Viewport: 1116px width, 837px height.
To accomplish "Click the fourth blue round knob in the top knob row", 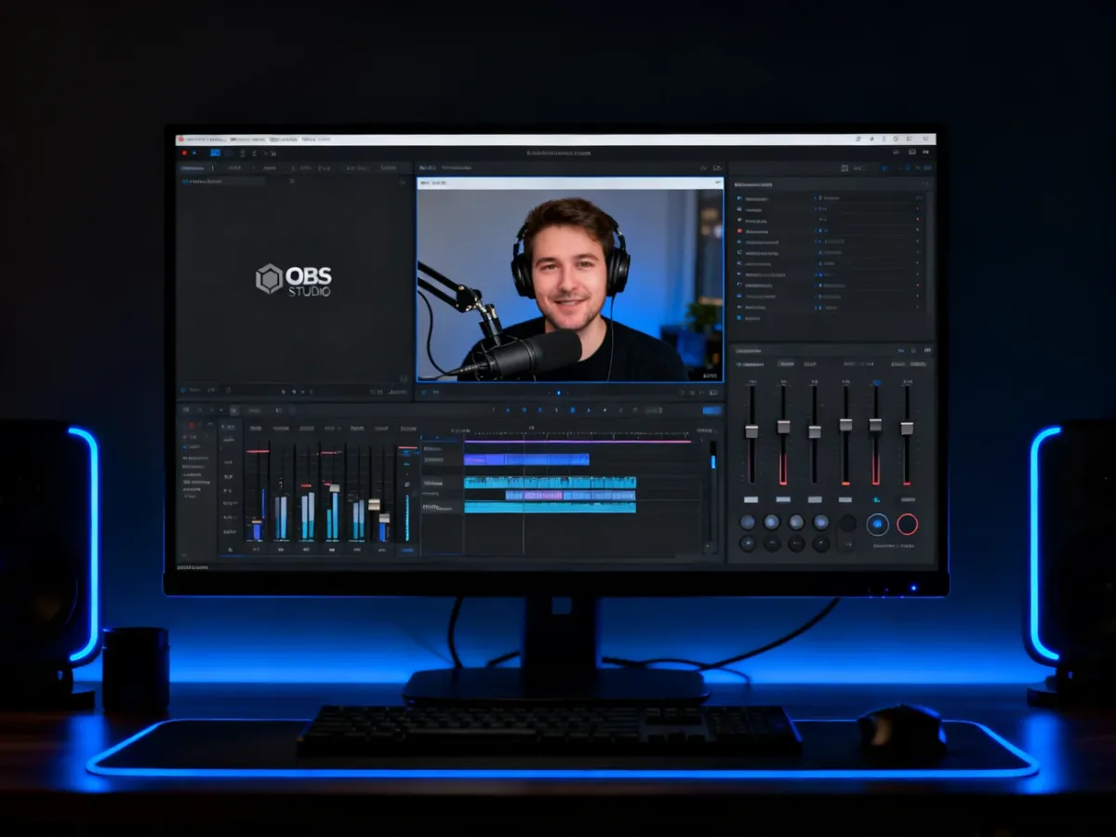I will pyautogui.click(x=821, y=523).
